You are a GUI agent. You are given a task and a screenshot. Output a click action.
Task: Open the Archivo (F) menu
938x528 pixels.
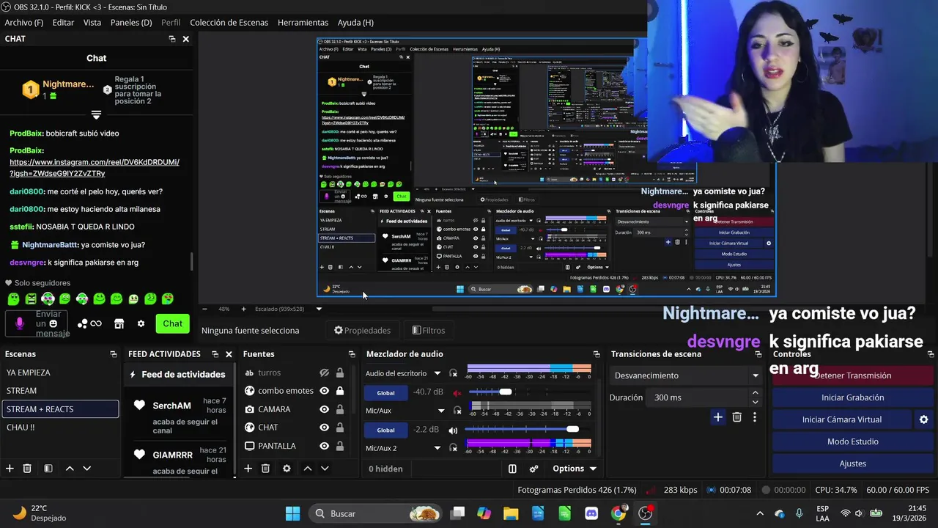[x=24, y=23]
